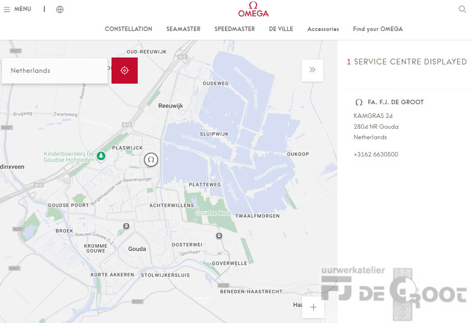Select the KROMME GOUWE map label
The height and width of the screenshot is (323, 472).
click(x=96, y=248)
